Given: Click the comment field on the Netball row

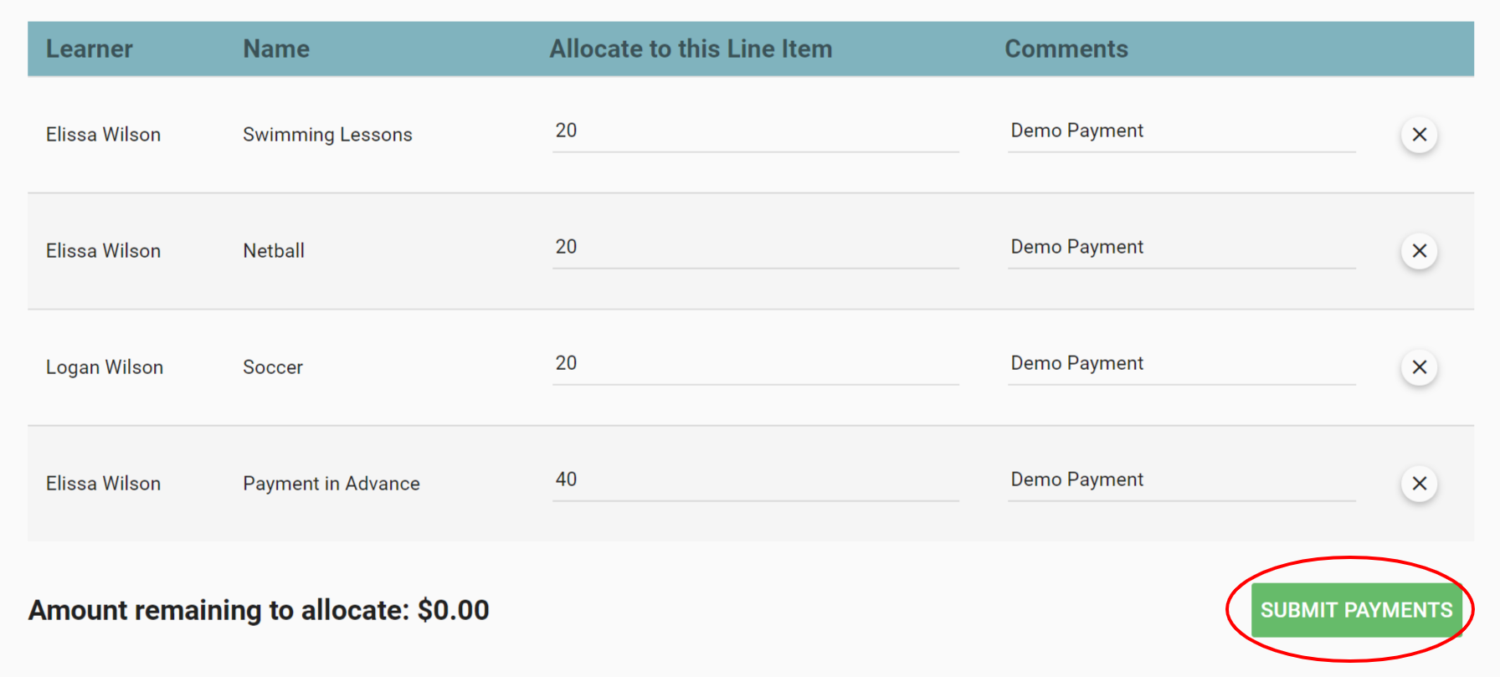Looking at the screenshot, I should coord(1180,249).
